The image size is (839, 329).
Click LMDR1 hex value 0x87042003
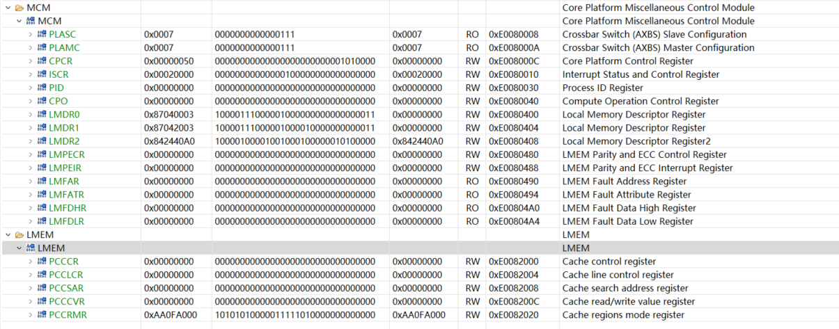point(169,128)
